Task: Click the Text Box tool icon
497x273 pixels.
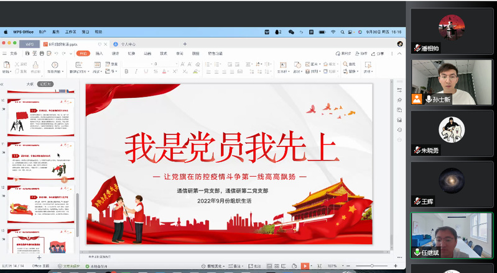Action: (x=282, y=65)
